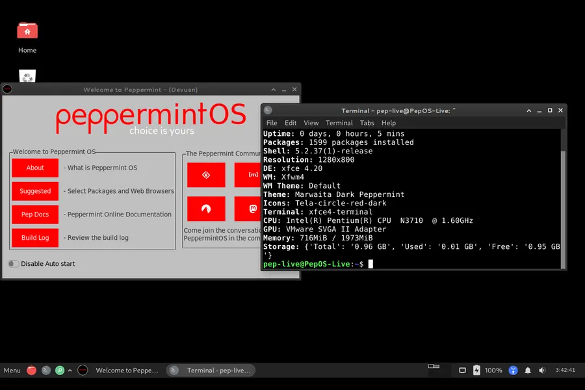The height and width of the screenshot is (390, 585).
Task: Open the blue update notifier tray icon
Action: click(513, 370)
